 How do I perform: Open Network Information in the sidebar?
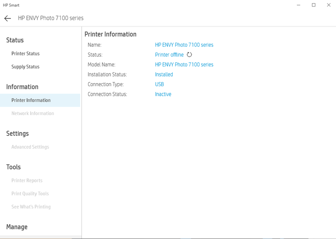pos(33,113)
